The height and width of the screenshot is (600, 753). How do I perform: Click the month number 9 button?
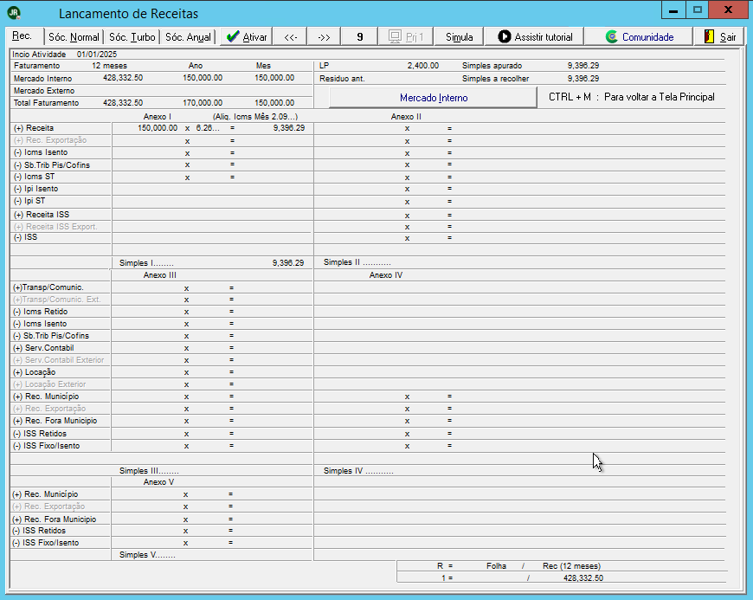360,37
